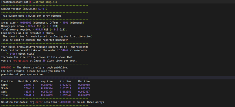Click the Scale avg time 0.037524
The height and width of the screenshot is (107, 235).
coord(47,88)
